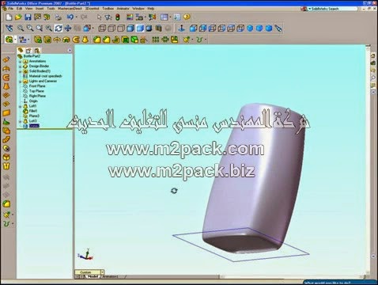Toggle Shadows in Shaded Mode
The image size is (378, 285).
coord(149,28)
